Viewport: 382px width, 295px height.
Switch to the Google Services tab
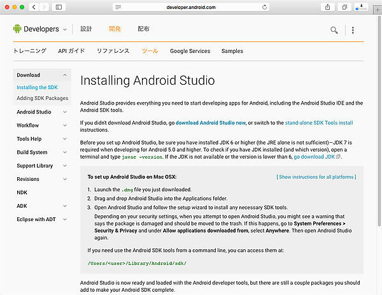click(x=190, y=51)
